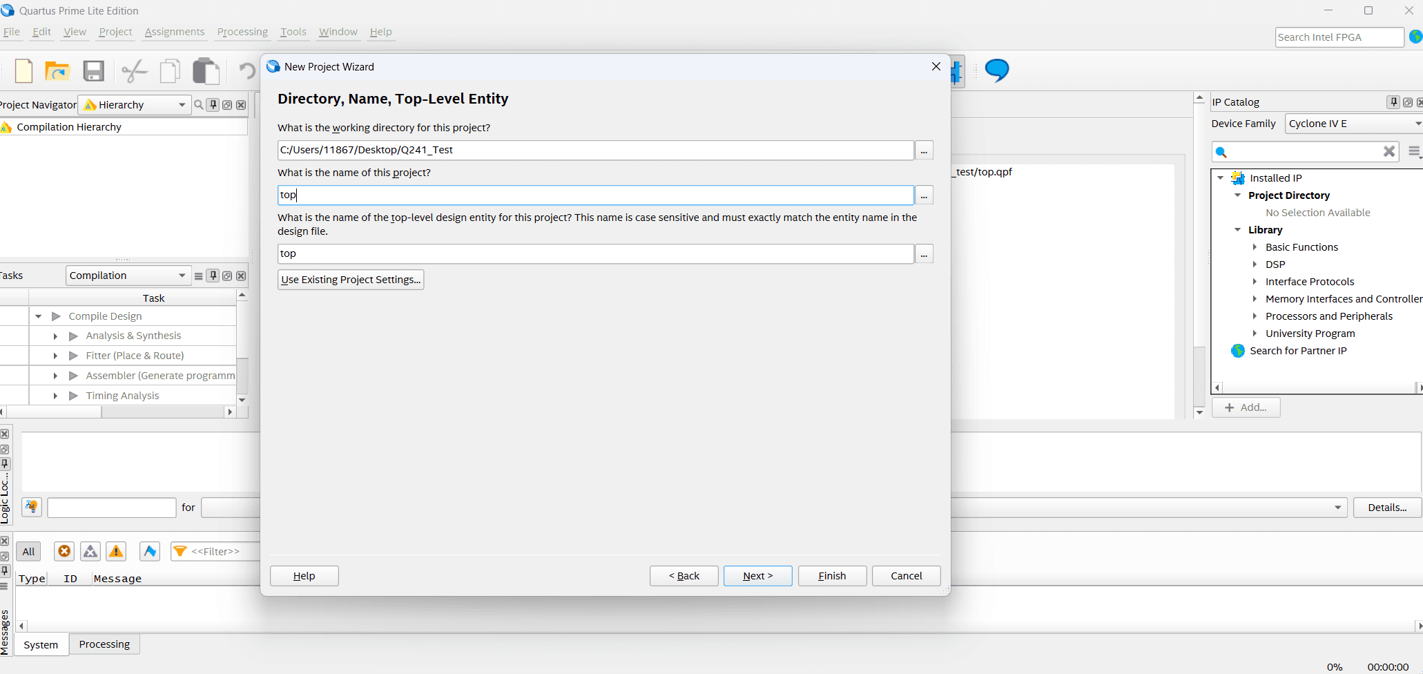
Task: Expand the Basic Functions library node
Action: tap(1255, 247)
